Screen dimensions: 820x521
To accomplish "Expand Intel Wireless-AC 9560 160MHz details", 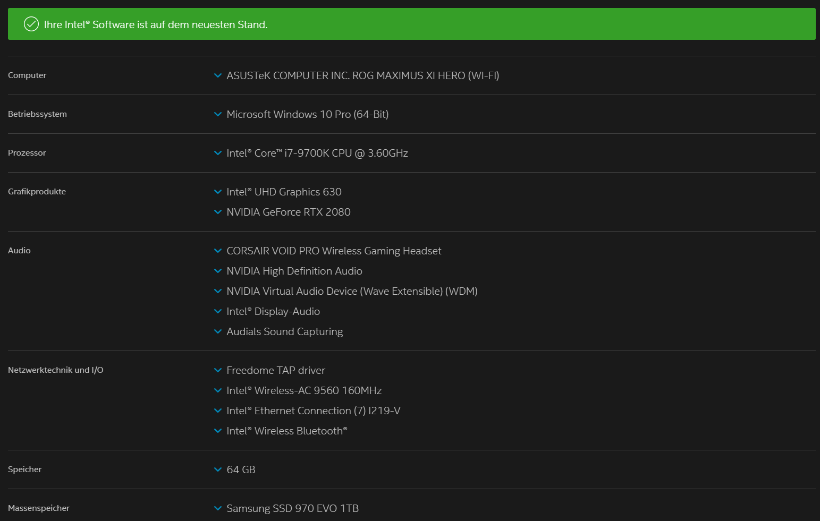I will (217, 390).
